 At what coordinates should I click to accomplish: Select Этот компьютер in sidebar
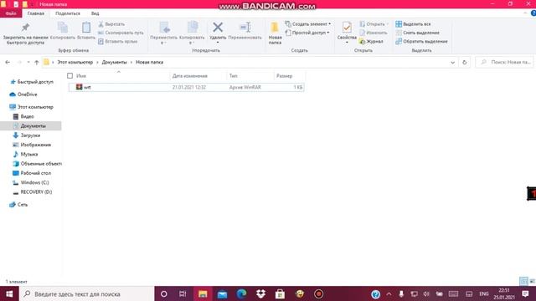(x=32, y=107)
